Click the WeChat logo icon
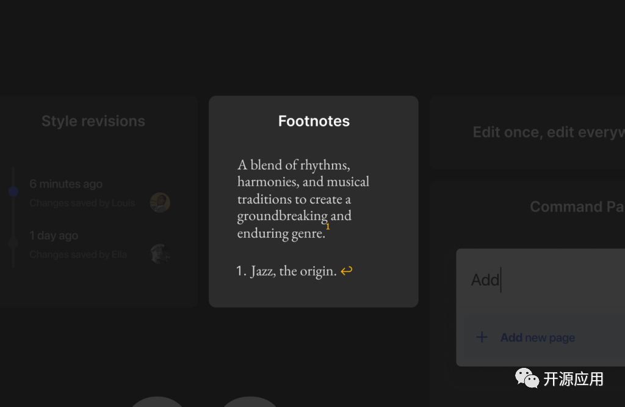This screenshot has height=407, width=625. pyautogui.click(x=527, y=379)
